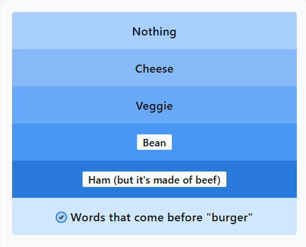
Task: Click the word "Words" next to check icon
Action: [88, 217]
